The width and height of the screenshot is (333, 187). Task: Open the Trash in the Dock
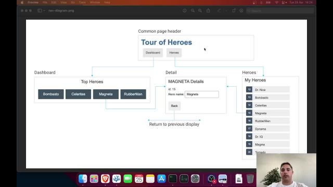[x=250, y=179]
